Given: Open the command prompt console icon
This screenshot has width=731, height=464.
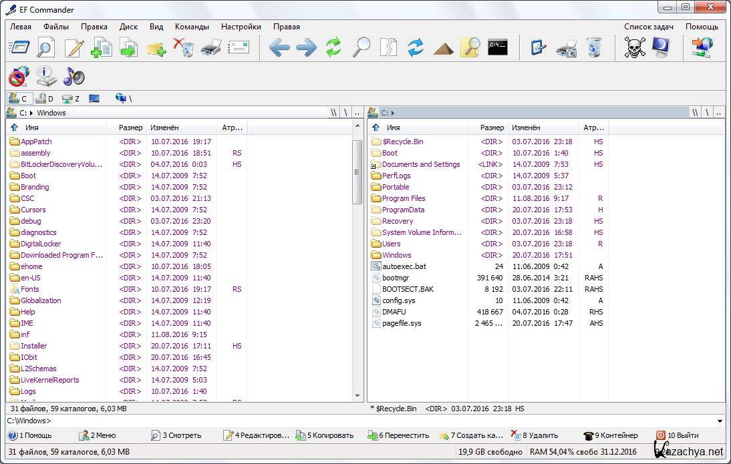Looking at the screenshot, I should click(497, 47).
